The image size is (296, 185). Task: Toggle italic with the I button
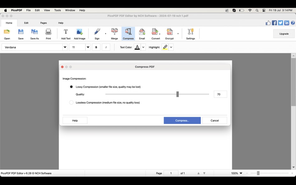[106, 47]
